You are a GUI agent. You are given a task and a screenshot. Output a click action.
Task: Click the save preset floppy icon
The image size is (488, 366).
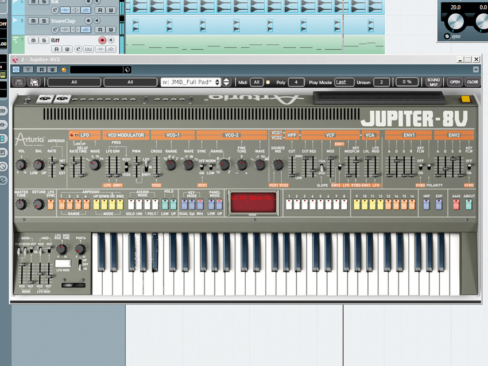[19, 82]
